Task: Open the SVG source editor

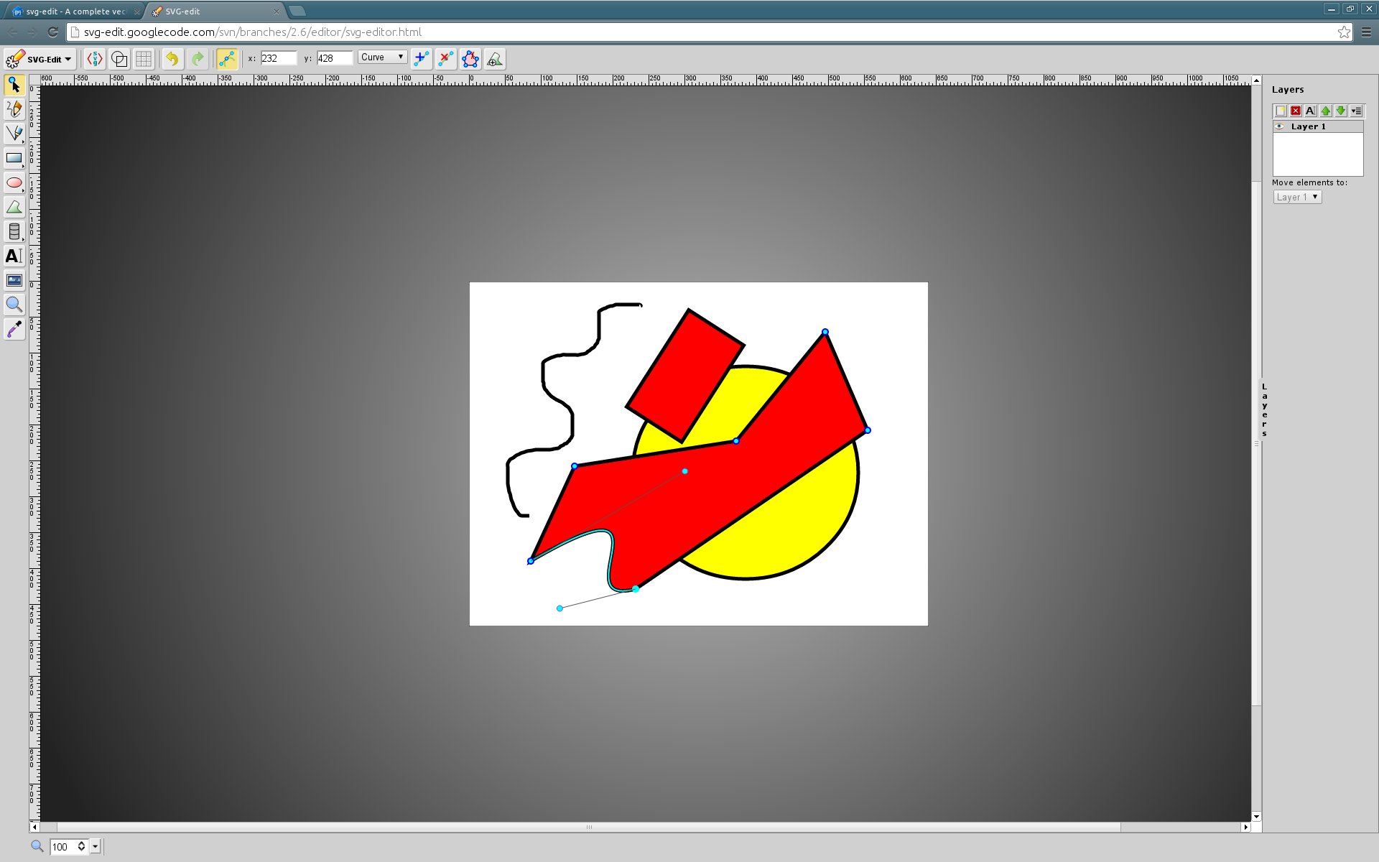Action: [95, 59]
